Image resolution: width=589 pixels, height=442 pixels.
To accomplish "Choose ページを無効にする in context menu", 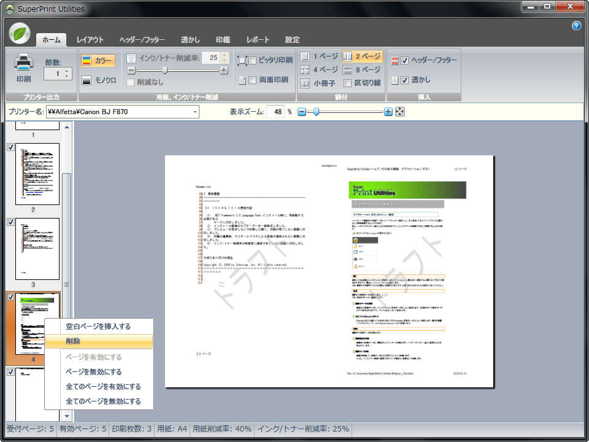I will tap(99, 372).
